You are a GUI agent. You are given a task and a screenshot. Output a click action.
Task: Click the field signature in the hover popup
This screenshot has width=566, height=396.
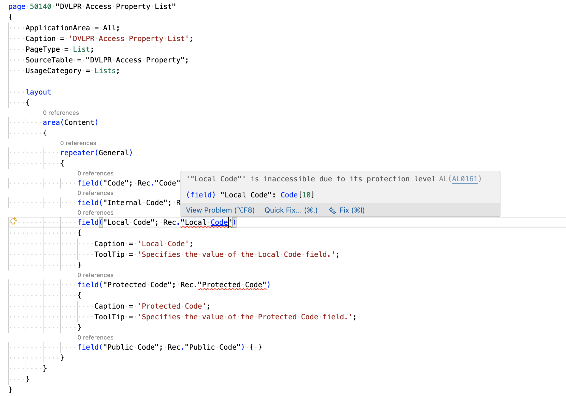[x=250, y=195]
